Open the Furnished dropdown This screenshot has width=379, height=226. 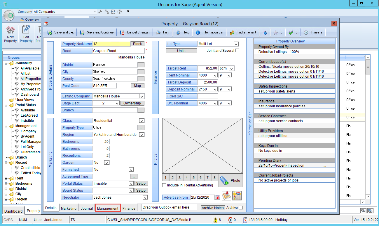coord(131,170)
